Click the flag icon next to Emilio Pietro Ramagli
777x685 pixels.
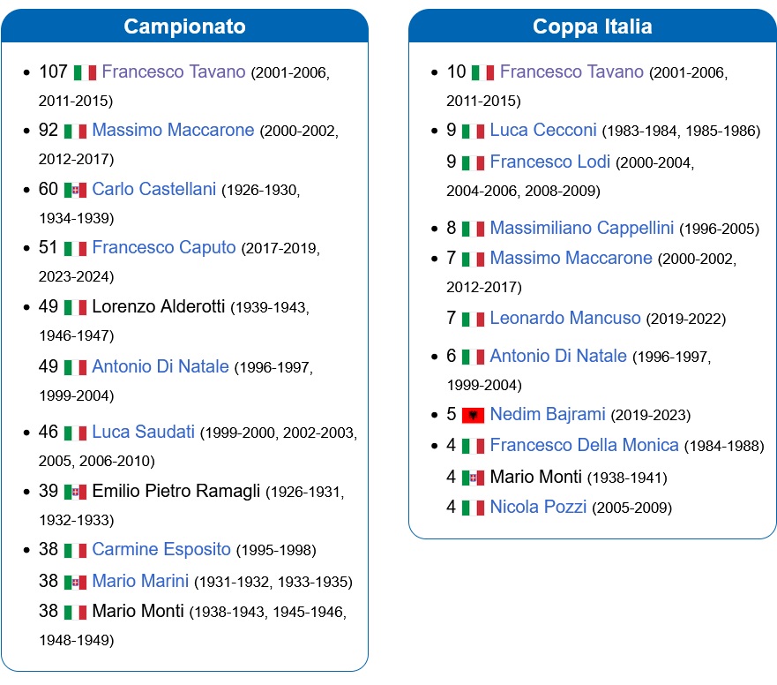click(x=75, y=492)
